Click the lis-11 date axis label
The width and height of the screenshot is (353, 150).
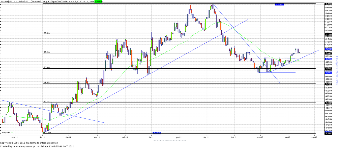[x=151, y=137]
